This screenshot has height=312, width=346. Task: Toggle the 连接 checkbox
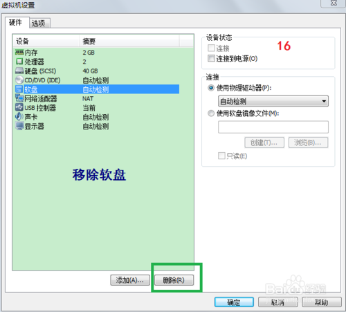[211, 48]
